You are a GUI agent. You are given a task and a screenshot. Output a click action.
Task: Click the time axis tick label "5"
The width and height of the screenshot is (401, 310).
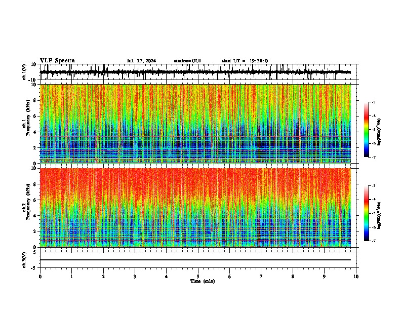[198, 277]
